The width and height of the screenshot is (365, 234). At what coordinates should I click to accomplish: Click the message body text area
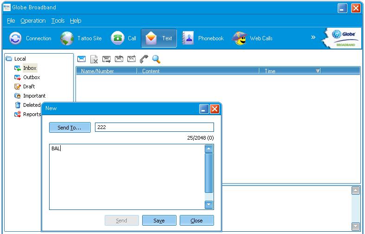[127, 177]
